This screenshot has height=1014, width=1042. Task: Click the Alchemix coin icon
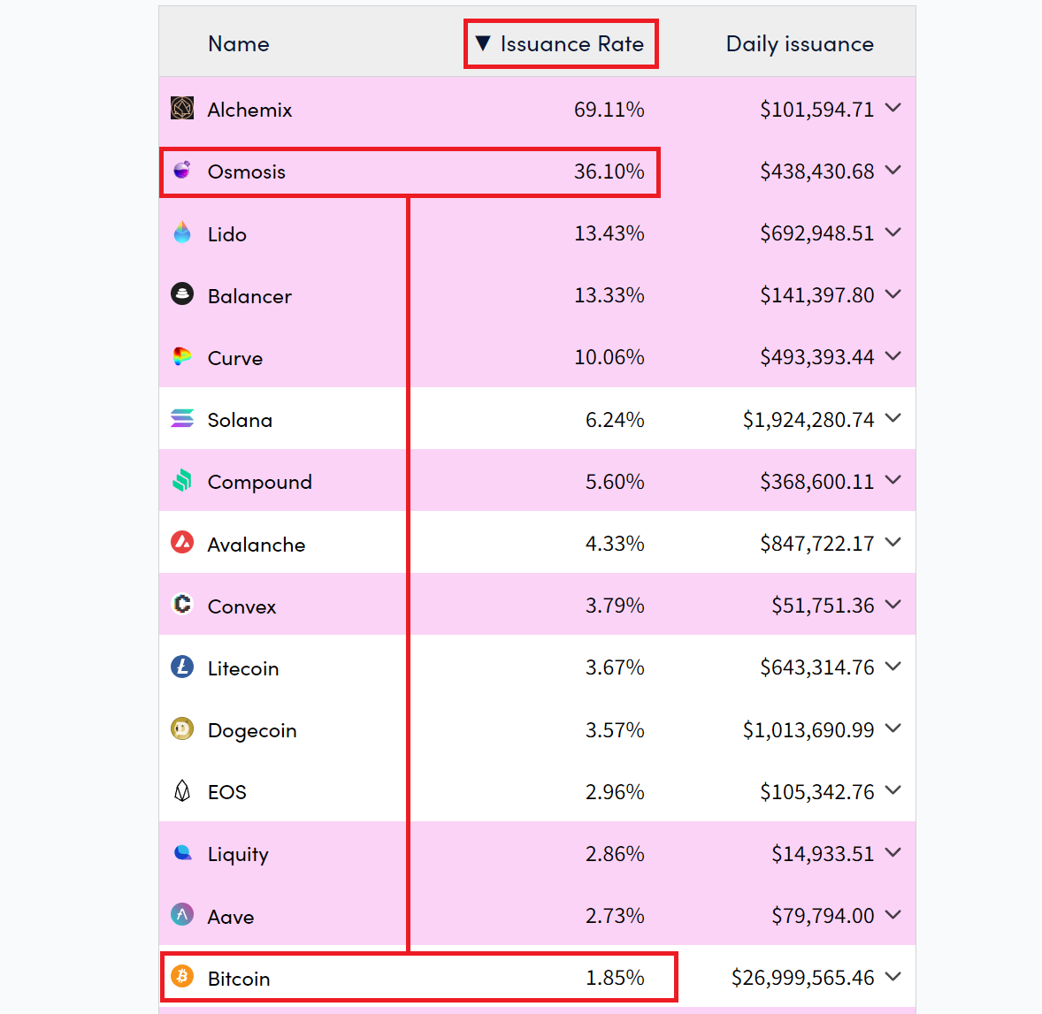pyautogui.click(x=181, y=107)
